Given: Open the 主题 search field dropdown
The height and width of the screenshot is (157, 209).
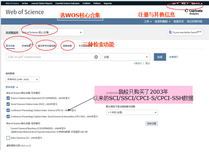Looking at the screenshot, I should 126,57.
